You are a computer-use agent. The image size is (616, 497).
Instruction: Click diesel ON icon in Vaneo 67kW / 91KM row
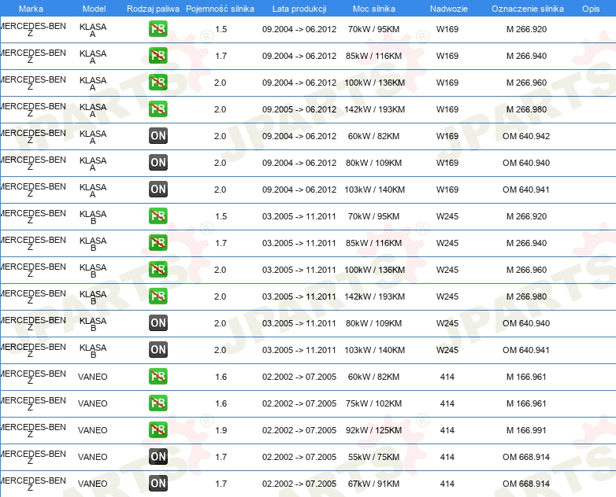(158, 484)
